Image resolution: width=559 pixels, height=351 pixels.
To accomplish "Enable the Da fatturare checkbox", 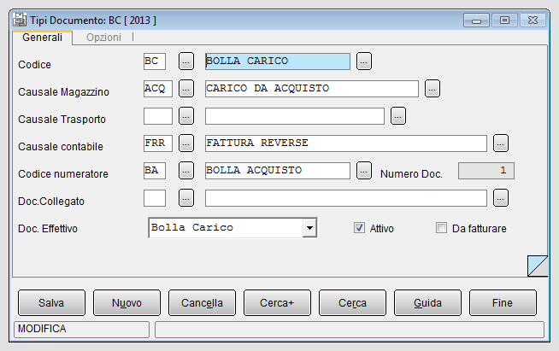I will click(441, 228).
